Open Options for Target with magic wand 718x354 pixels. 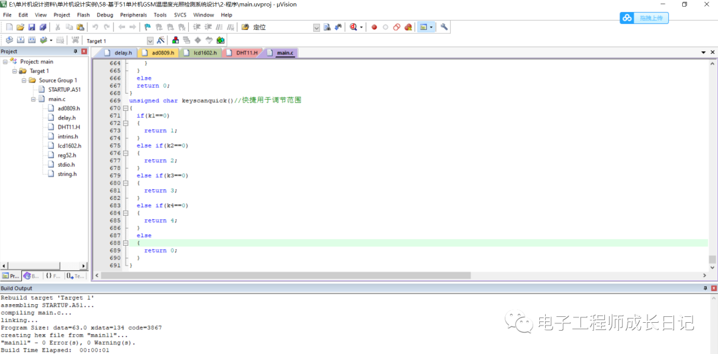click(x=161, y=41)
